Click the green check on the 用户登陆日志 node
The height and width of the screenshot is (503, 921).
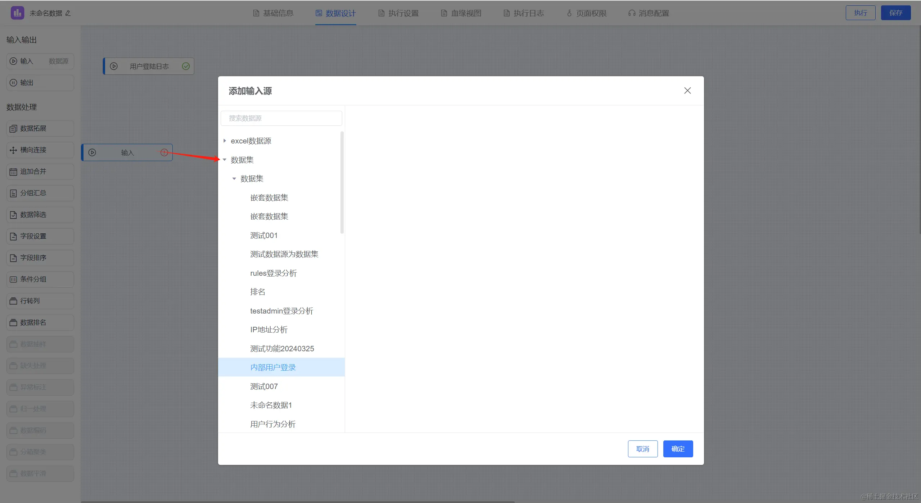[186, 66]
